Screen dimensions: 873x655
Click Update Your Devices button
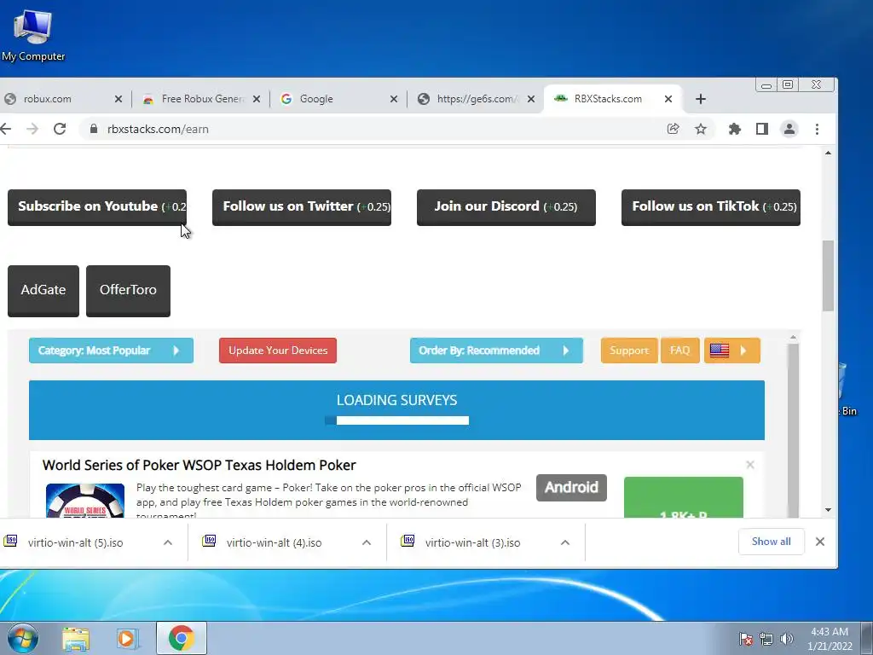278,351
